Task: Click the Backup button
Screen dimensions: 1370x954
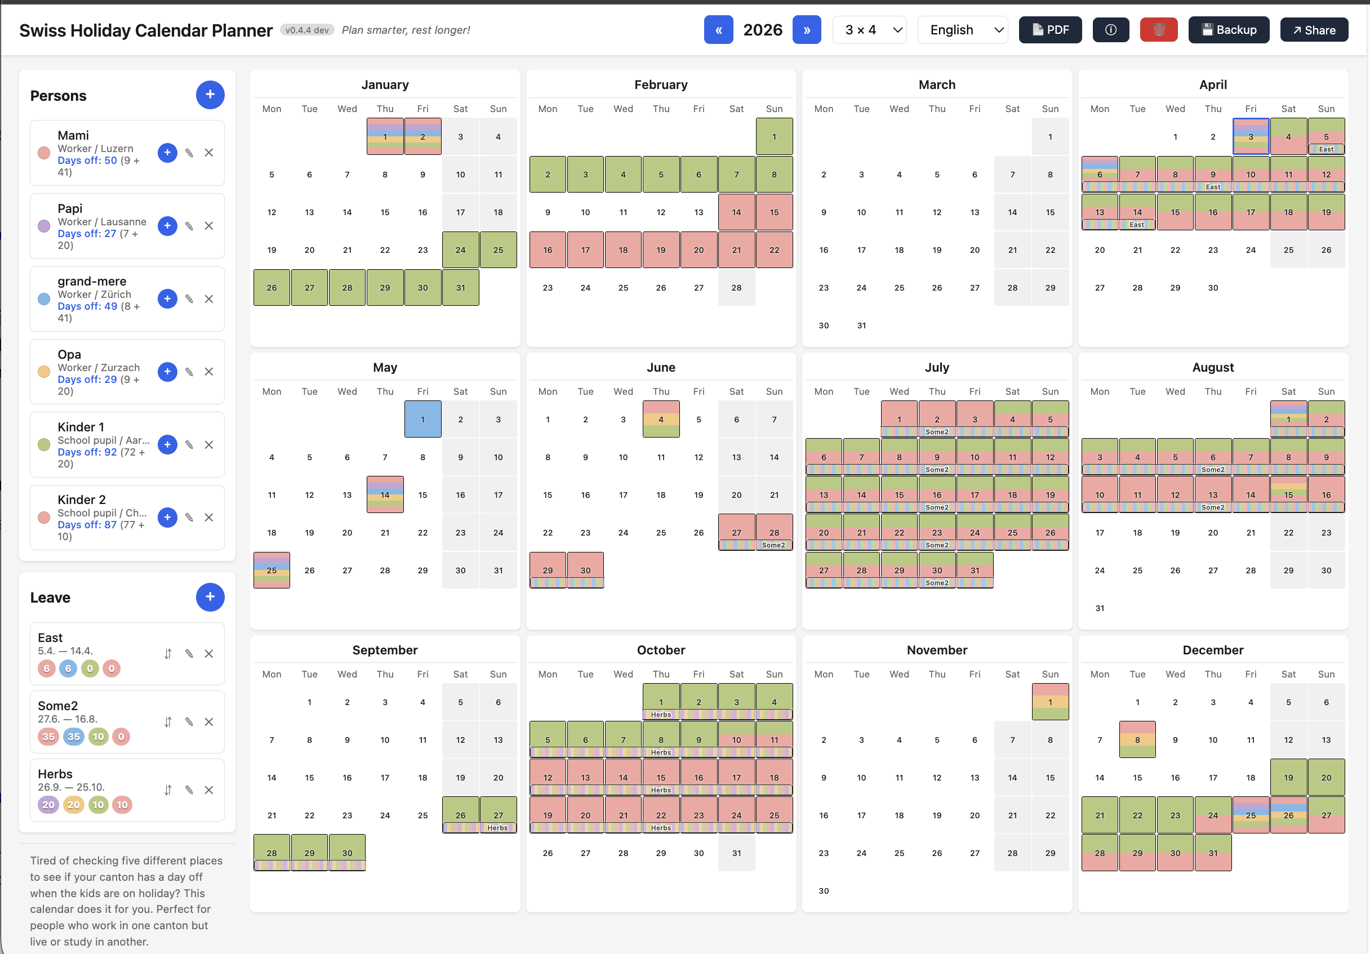Action: 1229,29
